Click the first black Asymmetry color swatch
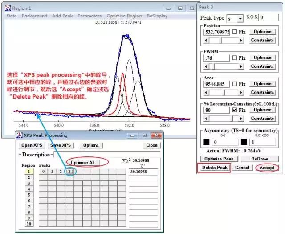285x234 pixels. 206,142
